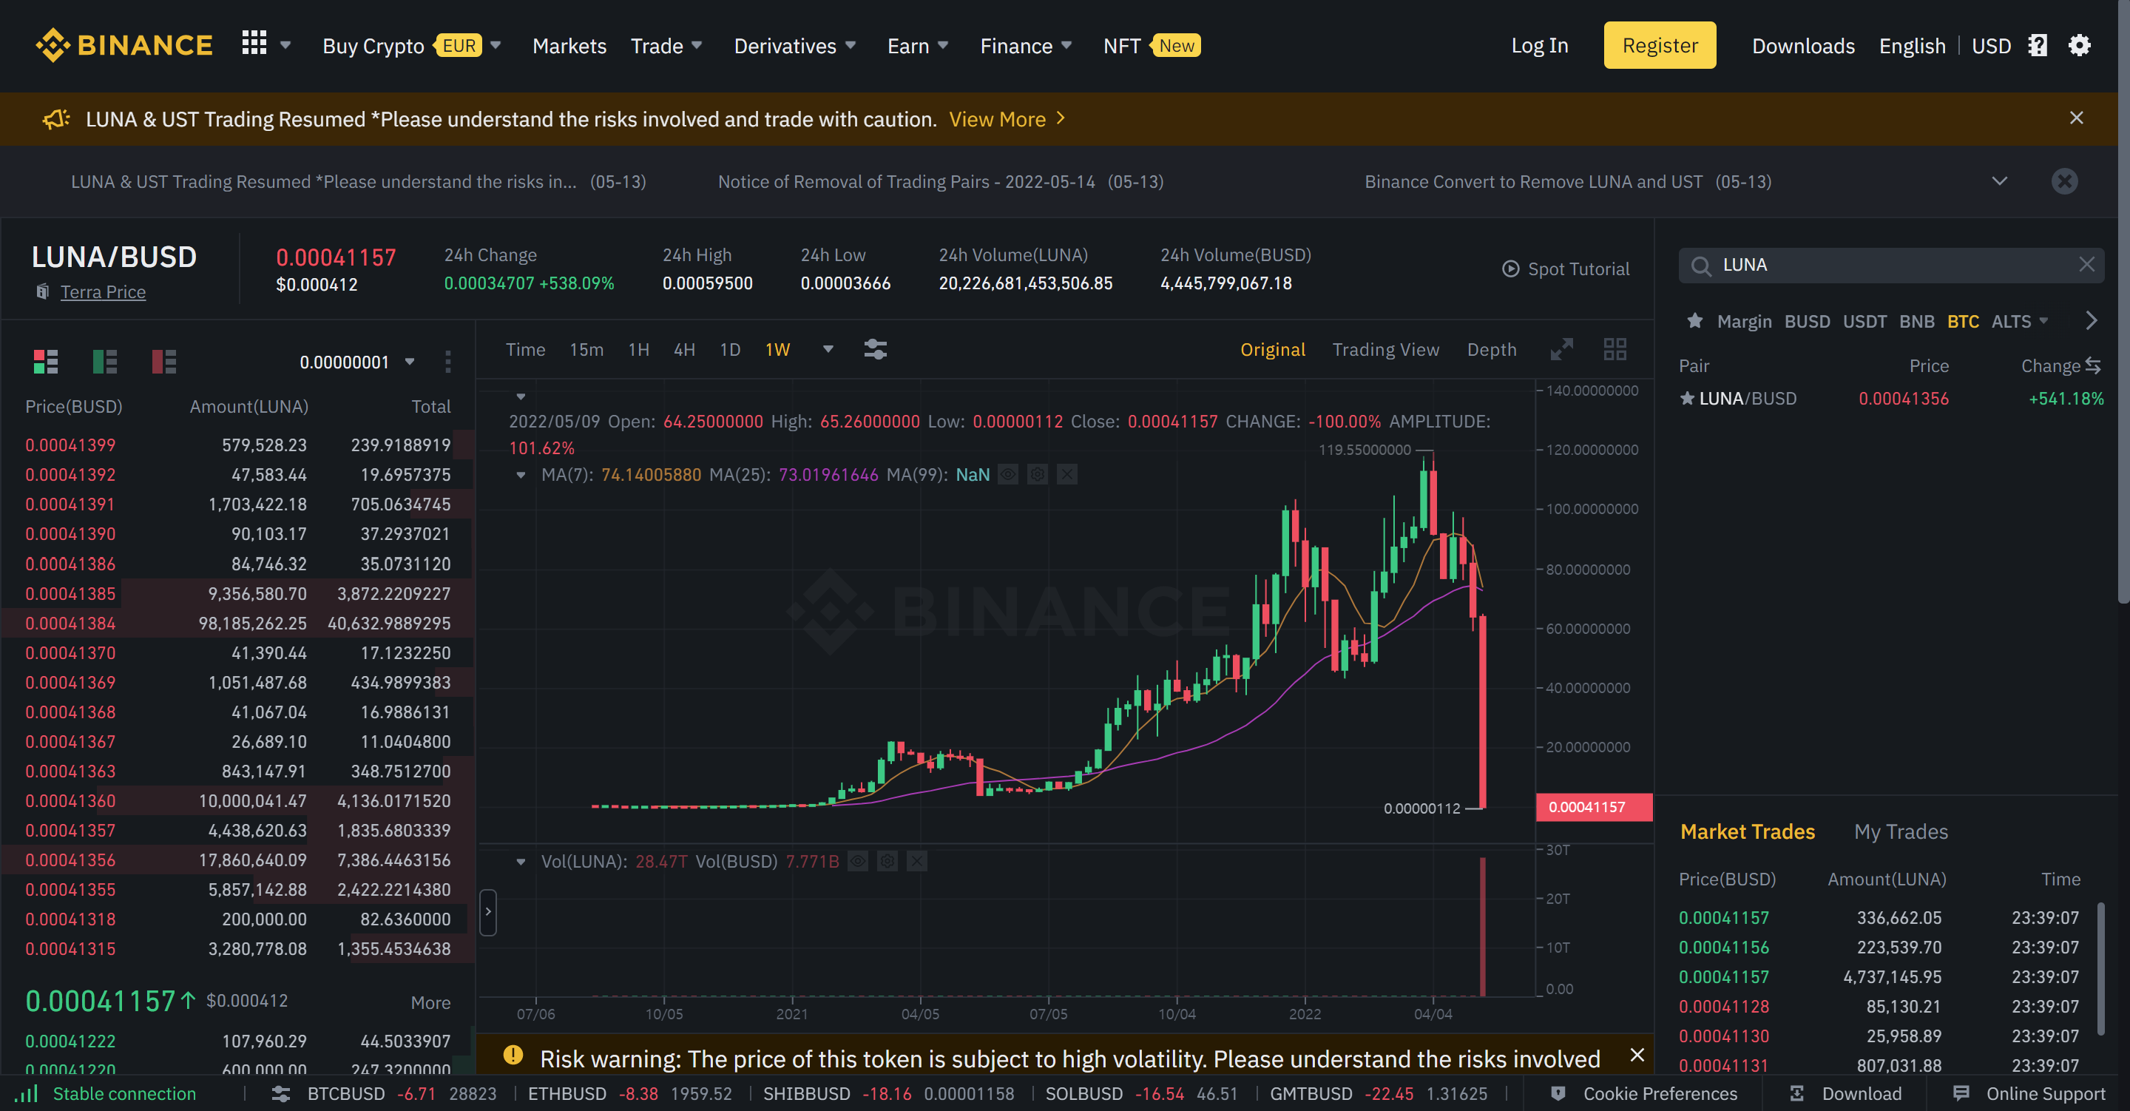Clear the LUNA search field
The image size is (2130, 1111).
(x=2086, y=265)
